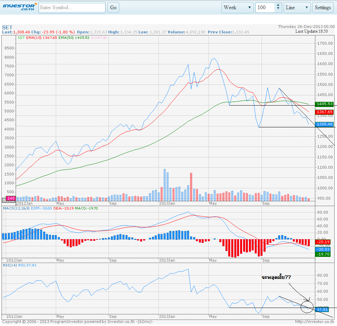Click the blue 1308.46 price tag
Image resolution: width=337 pixels, height=326 pixels.
click(x=324, y=124)
